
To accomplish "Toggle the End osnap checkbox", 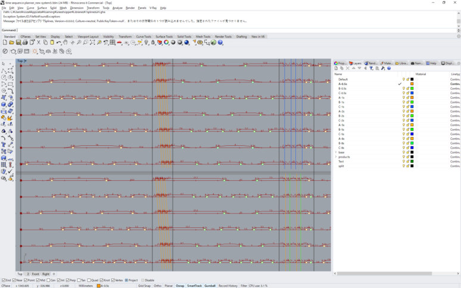I will [4, 280].
